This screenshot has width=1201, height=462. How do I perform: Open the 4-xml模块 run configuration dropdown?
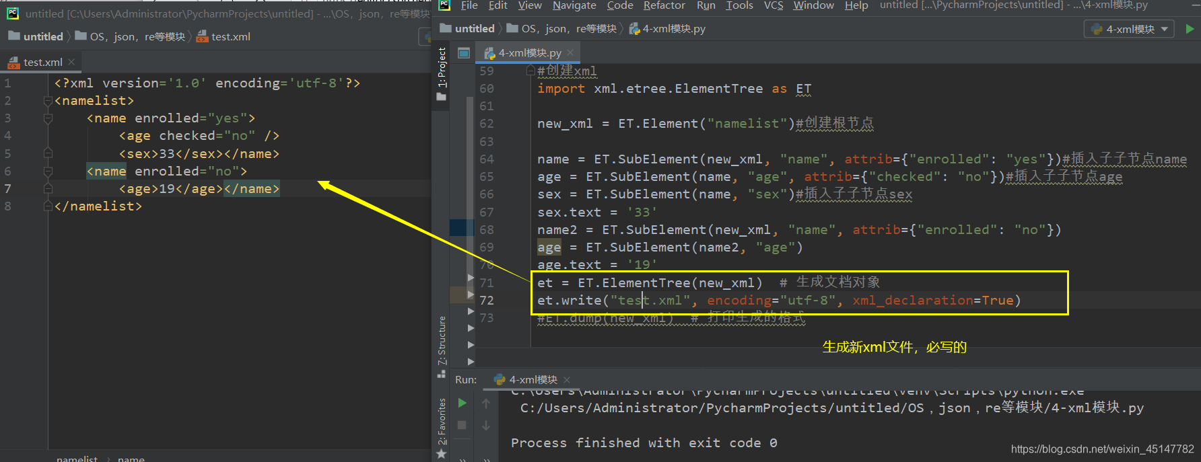click(1129, 29)
